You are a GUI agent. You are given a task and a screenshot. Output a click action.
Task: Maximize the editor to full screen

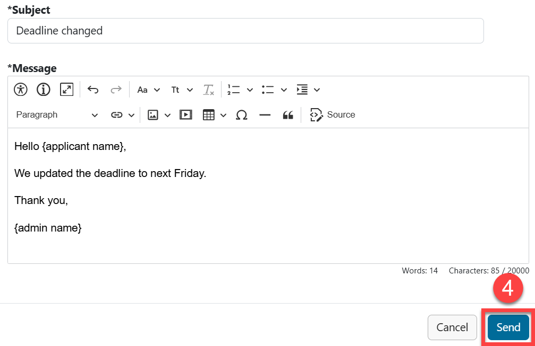click(x=66, y=89)
